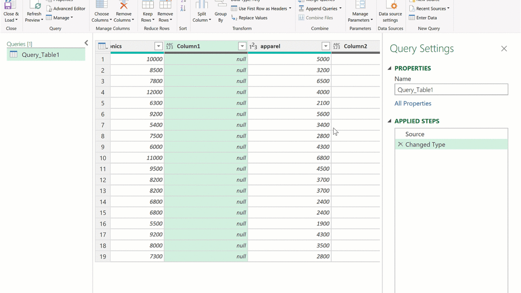Open the Advanced Editor
The width and height of the screenshot is (521, 293).
pyautogui.click(x=66, y=9)
